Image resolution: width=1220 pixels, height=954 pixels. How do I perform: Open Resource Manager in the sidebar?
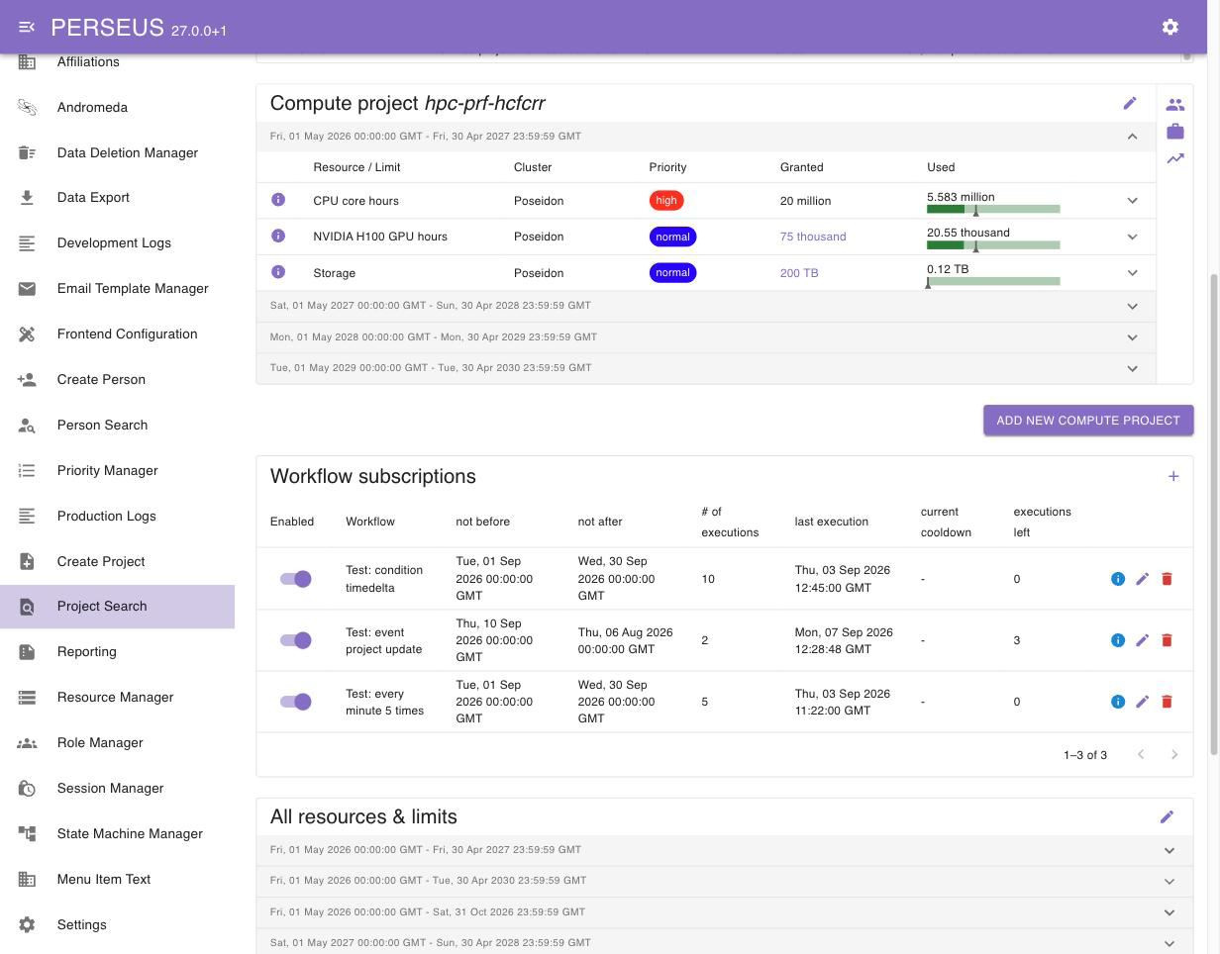coord(117,697)
